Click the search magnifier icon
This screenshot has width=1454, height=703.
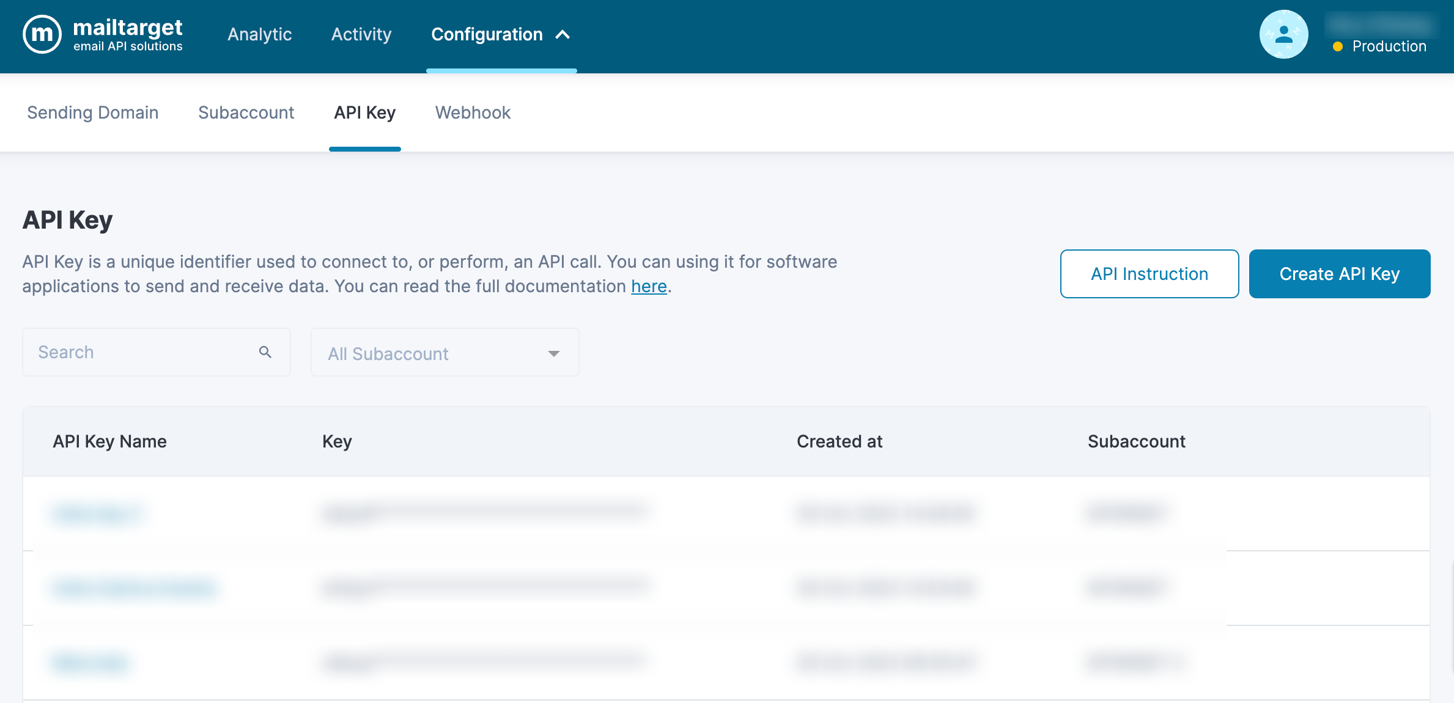coord(265,352)
